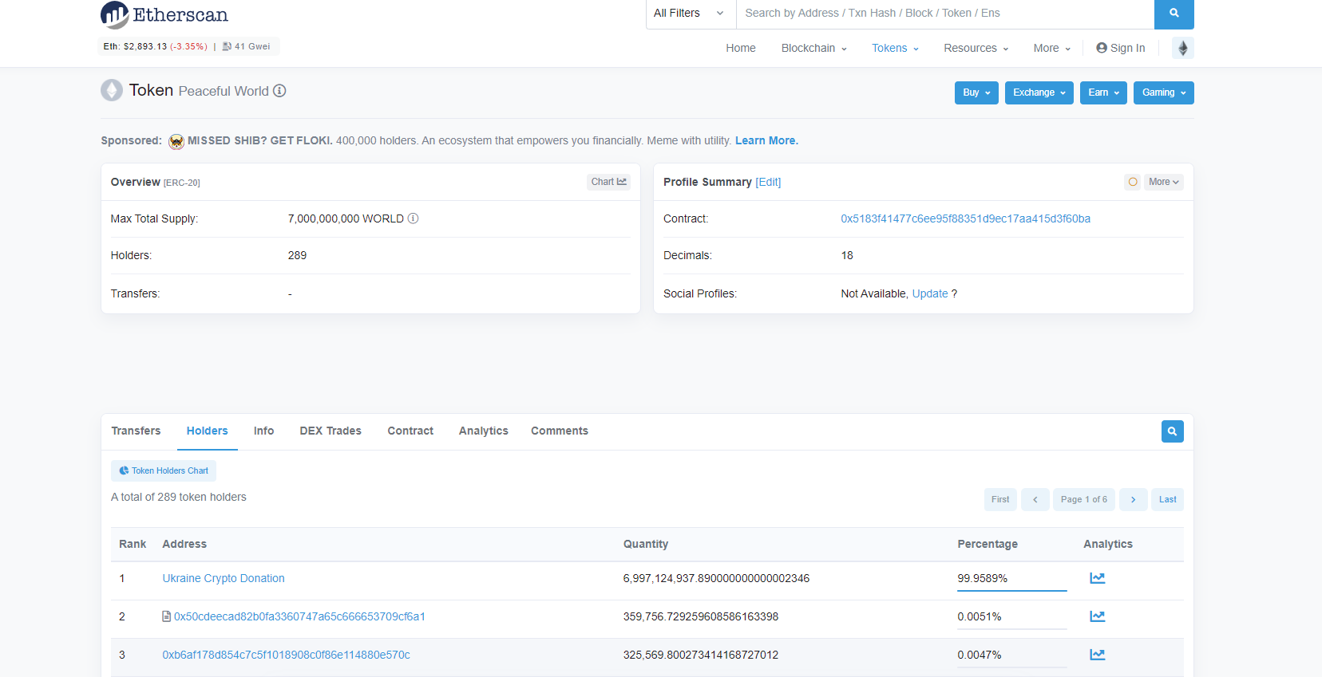The width and height of the screenshot is (1322, 677).
Task: Open the Ukraine Crypto Donation holder link
Action: point(224,578)
